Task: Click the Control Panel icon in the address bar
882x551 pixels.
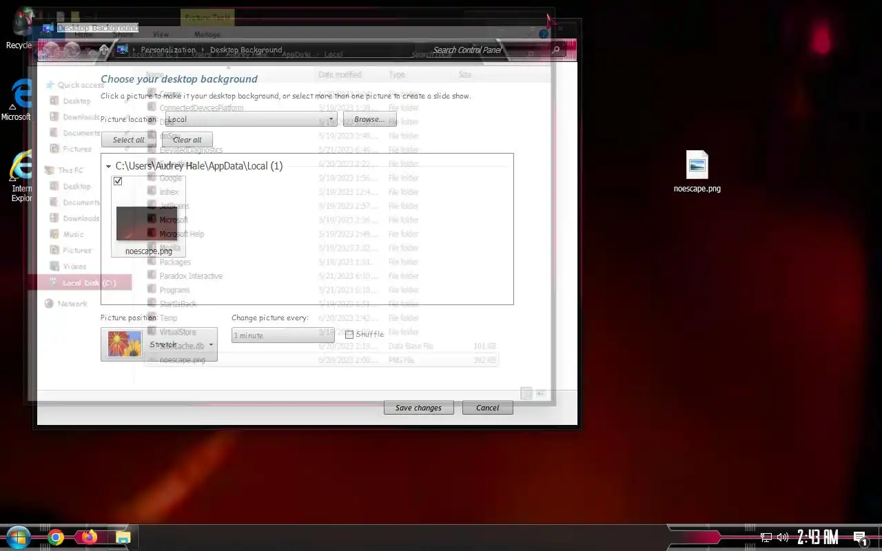Action: pyautogui.click(x=122, y=50)
